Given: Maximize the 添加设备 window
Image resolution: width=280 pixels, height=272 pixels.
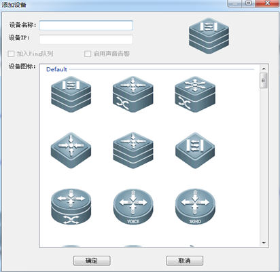Looking at the screenshot, I should coord(249,3).
